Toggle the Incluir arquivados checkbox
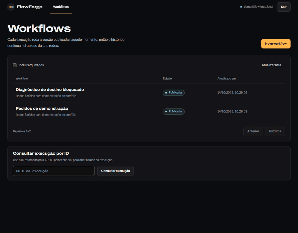Screen dimensions: 298x233 pyautogui.click(x=15, y=65)
